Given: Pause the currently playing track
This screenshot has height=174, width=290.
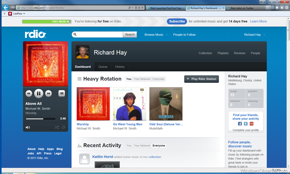Looking at the screenshot, I should click(x=39, y=93).
